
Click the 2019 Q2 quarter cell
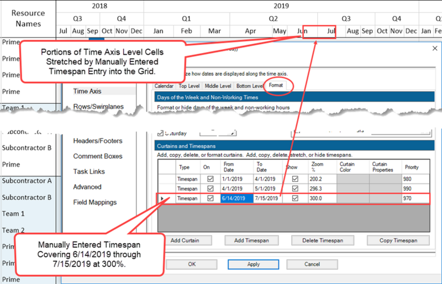(273, 19)
